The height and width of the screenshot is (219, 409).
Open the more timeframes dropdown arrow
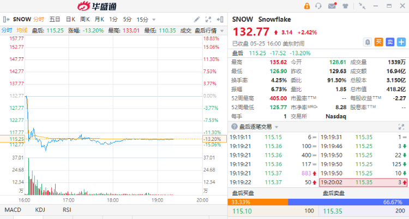coord(154,20)
